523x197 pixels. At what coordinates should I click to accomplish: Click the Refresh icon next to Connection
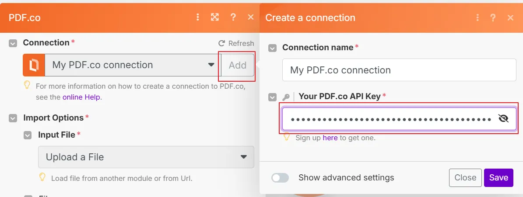[221, 43]
